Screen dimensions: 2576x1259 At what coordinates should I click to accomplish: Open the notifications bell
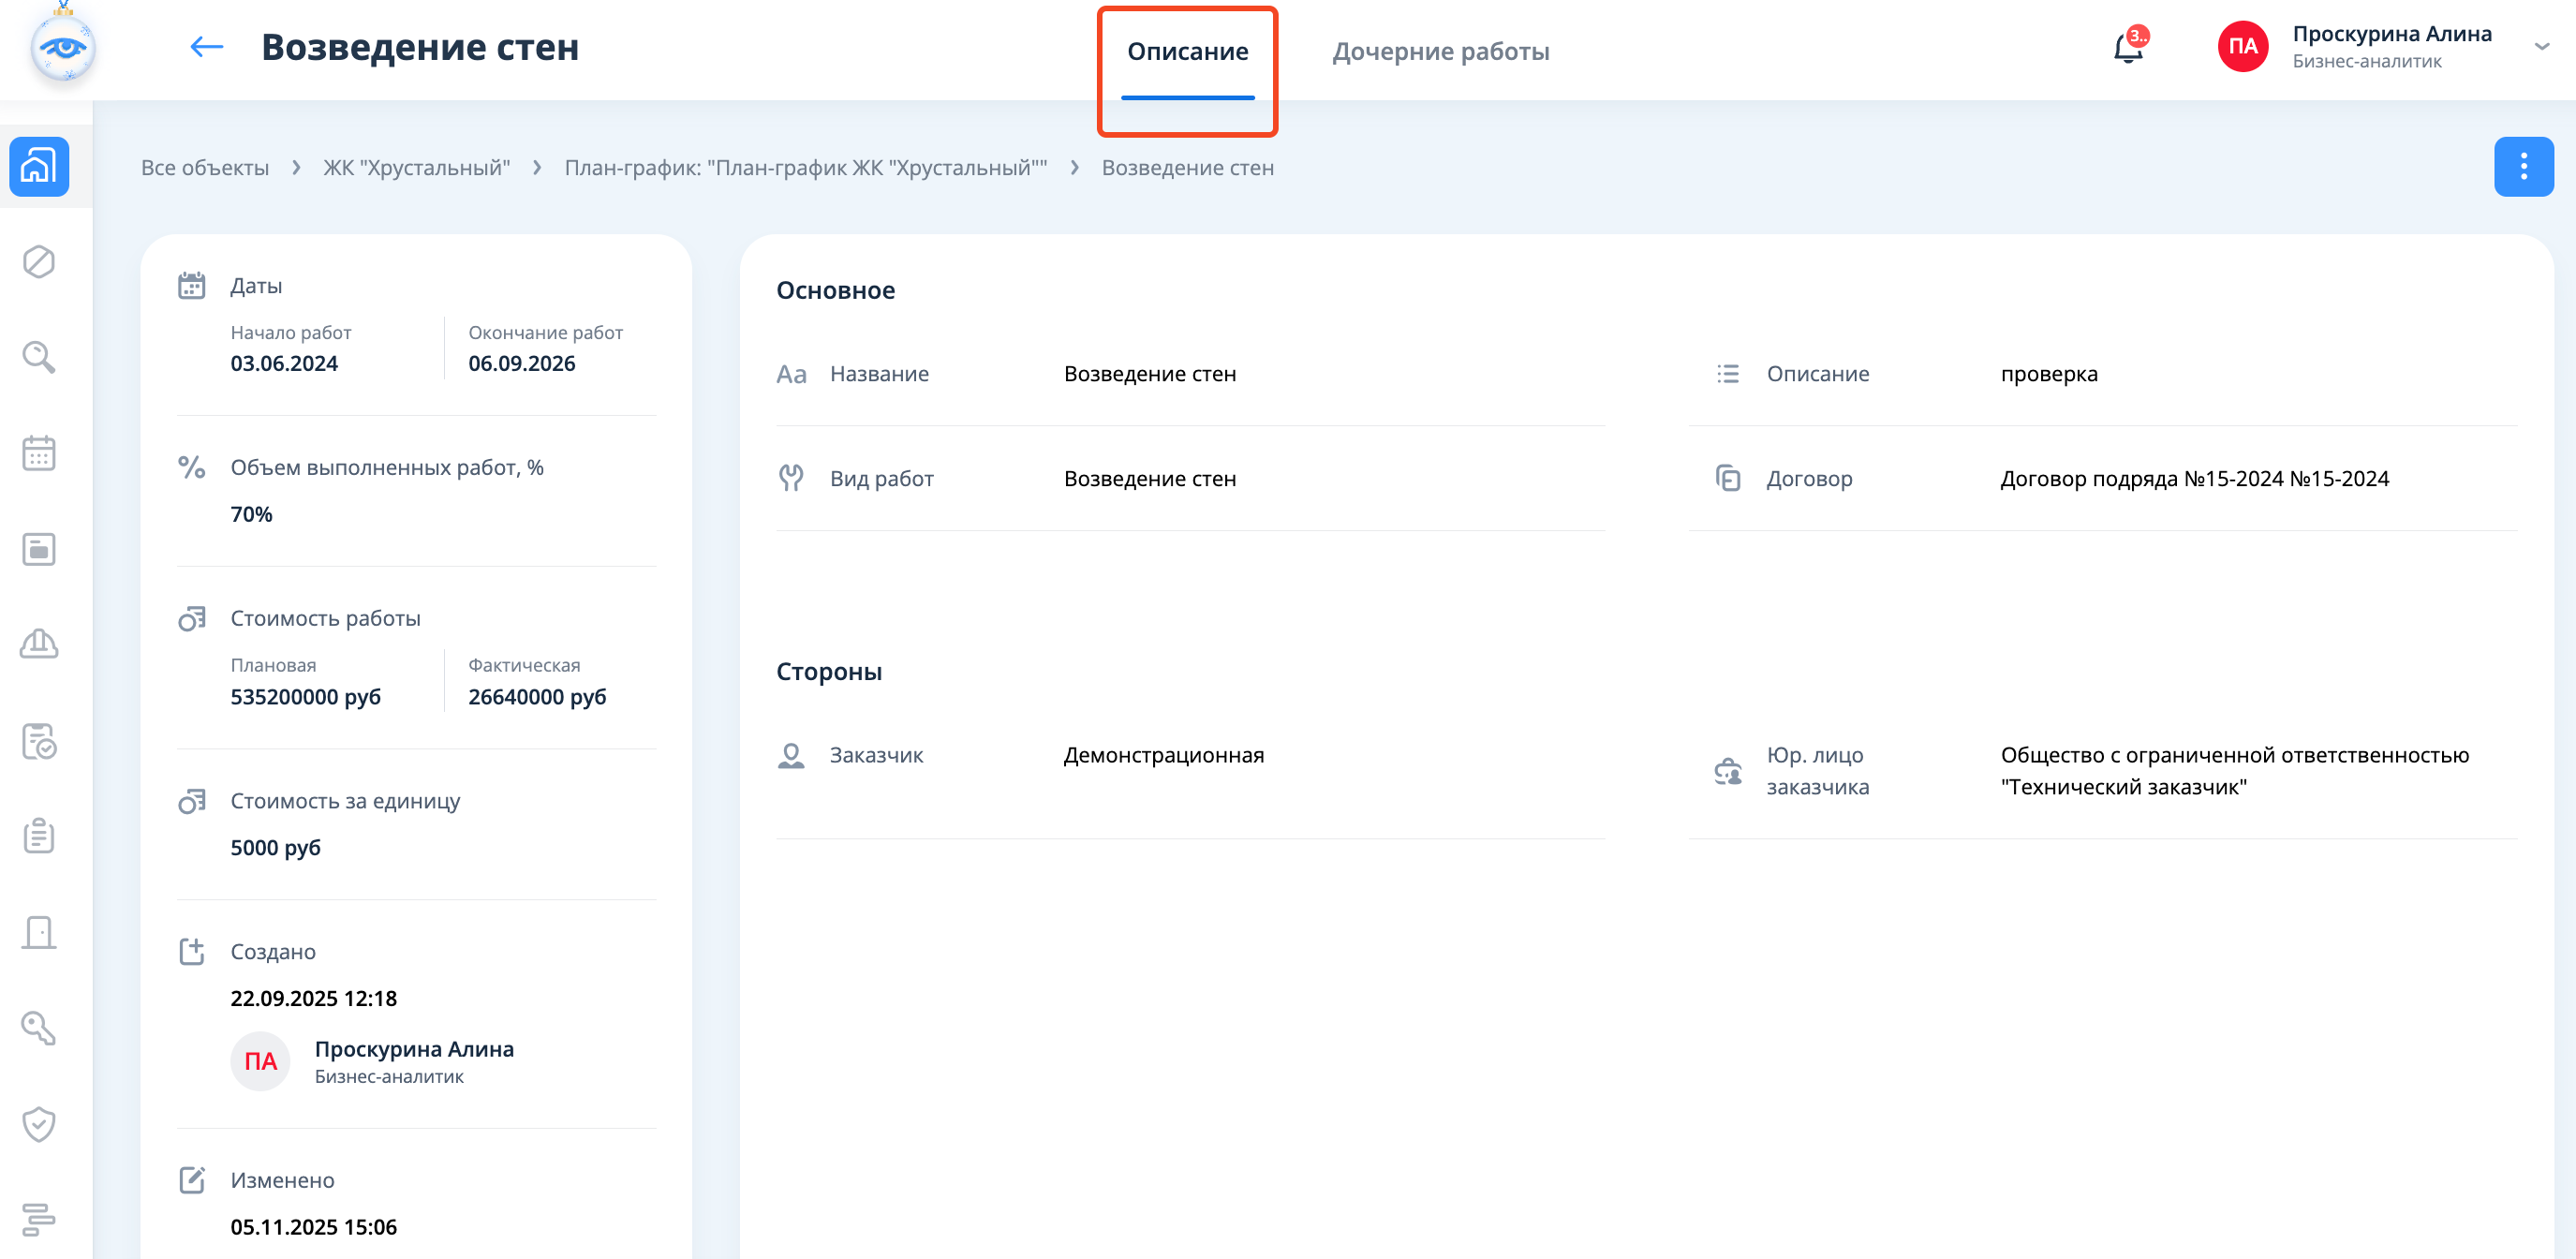click(x=2127, y=47)
